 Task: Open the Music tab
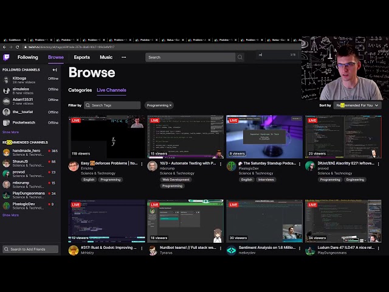pyautogui.click(x=106, y=57)
